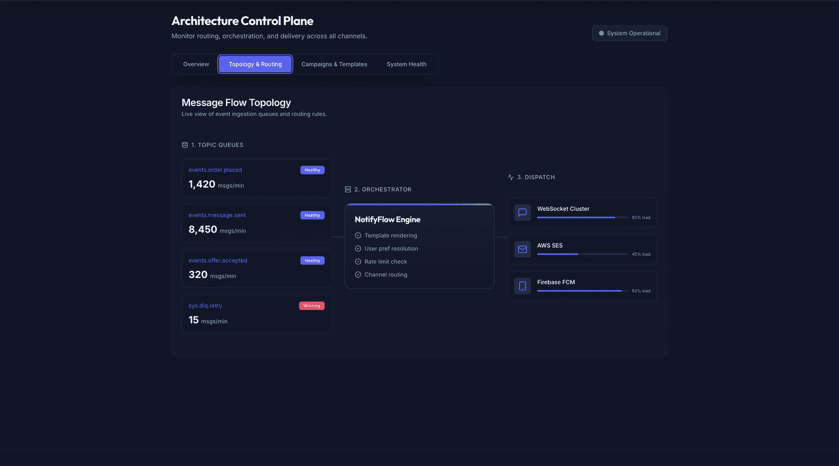Screen dimensions: 839x466
Task: Expand the NotifyFlow Engine orchestrator panel
Action: pyautogui.click(x=419, y=246)
